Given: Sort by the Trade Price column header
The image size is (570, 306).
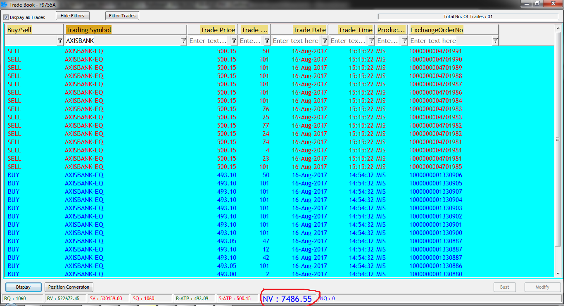Looking at the screenshot, I should click(212, 30).
